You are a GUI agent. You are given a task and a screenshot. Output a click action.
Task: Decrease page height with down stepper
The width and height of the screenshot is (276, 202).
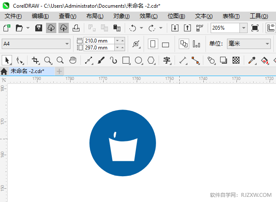pos(117,48)
